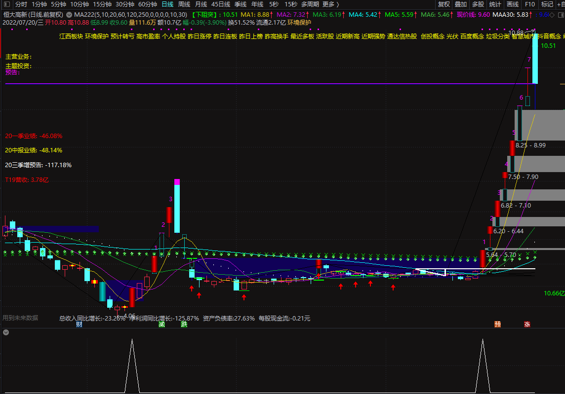Click the diamond icon at MA row end
Image resolution: width=565 pixels, height=394 pixels.
click(x=552, y=15)
